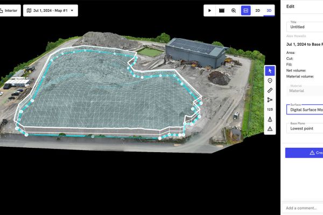
Task: Open the Surface dropdown
Action: (305, 109)
